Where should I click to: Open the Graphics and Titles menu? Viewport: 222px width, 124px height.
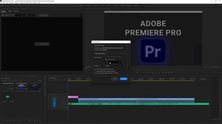point(24,3)
